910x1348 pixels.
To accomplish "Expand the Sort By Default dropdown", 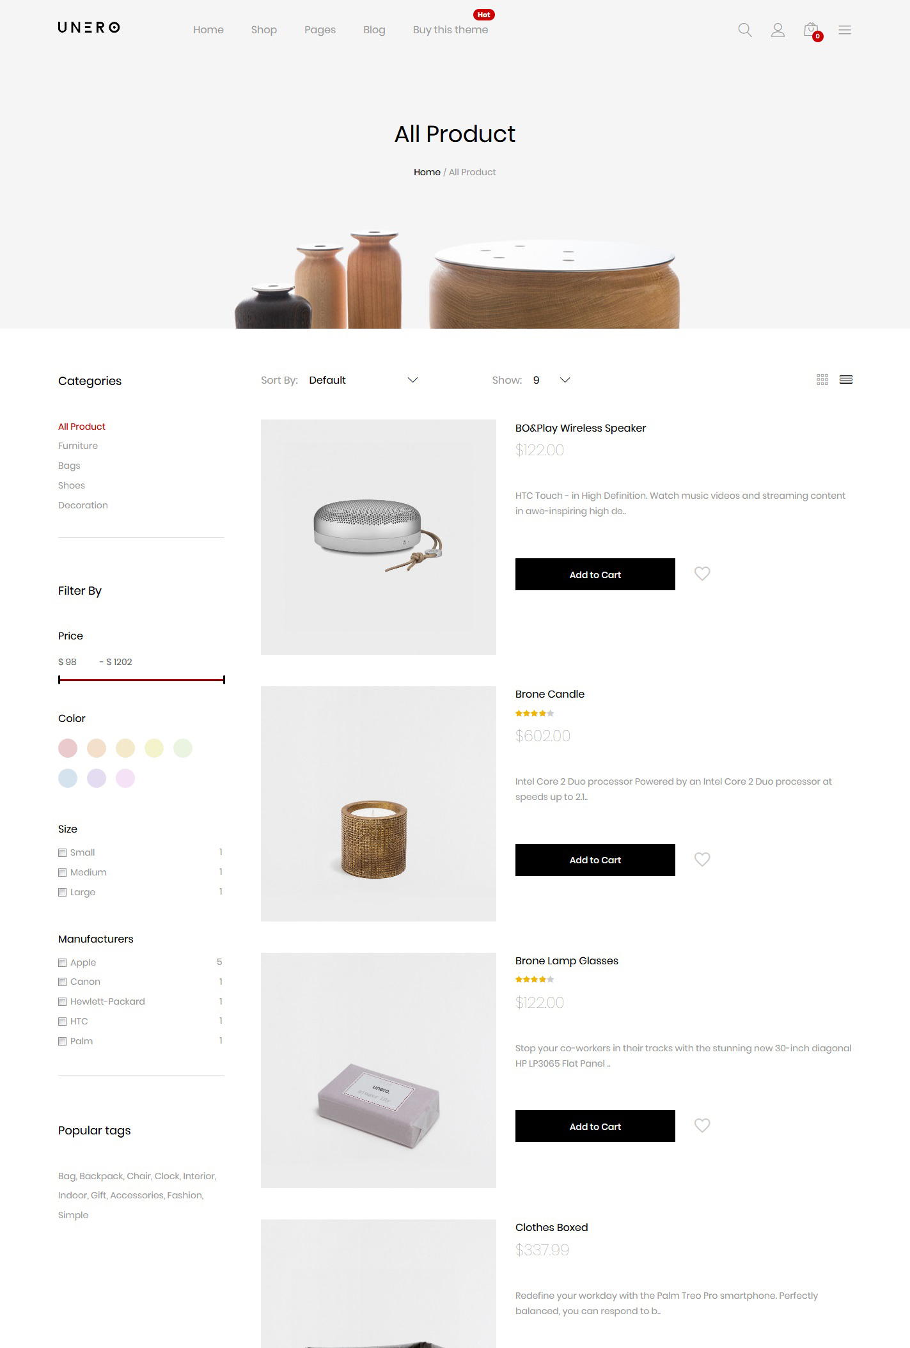I will (363, 380).
